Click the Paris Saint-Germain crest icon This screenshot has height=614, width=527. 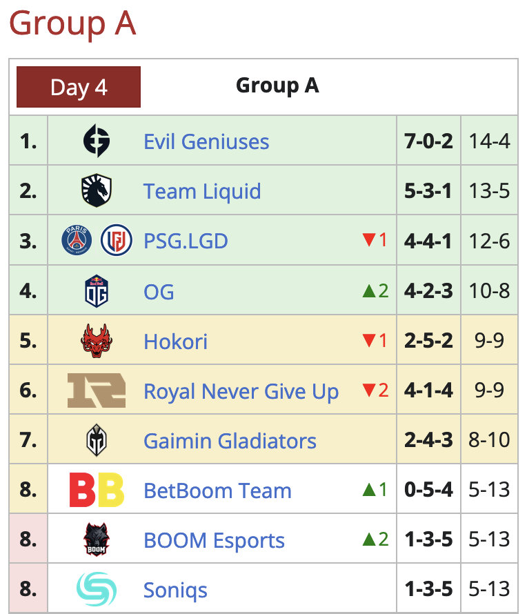coord(76,241)
